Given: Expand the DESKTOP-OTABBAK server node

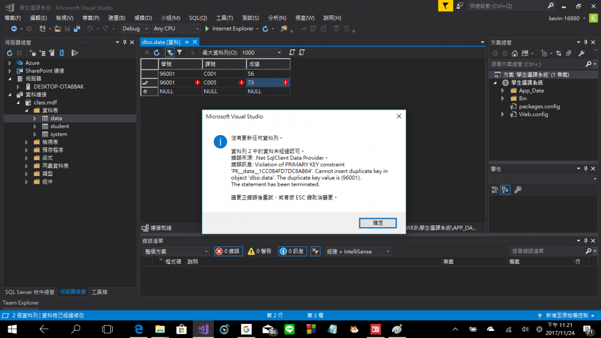Looking at the screenshot, I should (18, 87).
